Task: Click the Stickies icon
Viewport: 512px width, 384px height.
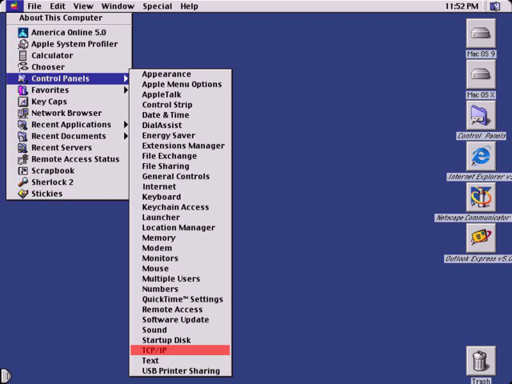Action: [23, 194]
